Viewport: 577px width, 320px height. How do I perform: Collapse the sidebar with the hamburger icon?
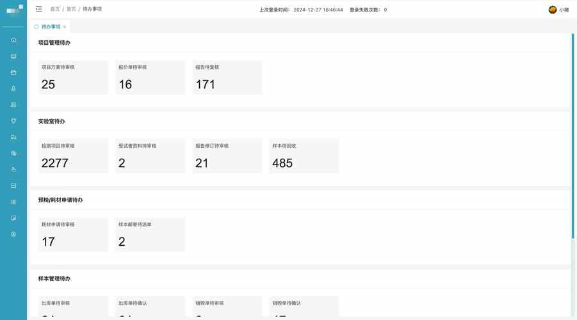click(x=38, y=9)
